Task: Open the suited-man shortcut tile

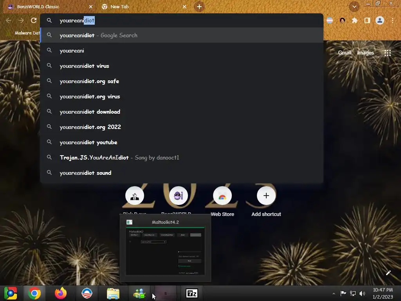Action: [135, 196]
